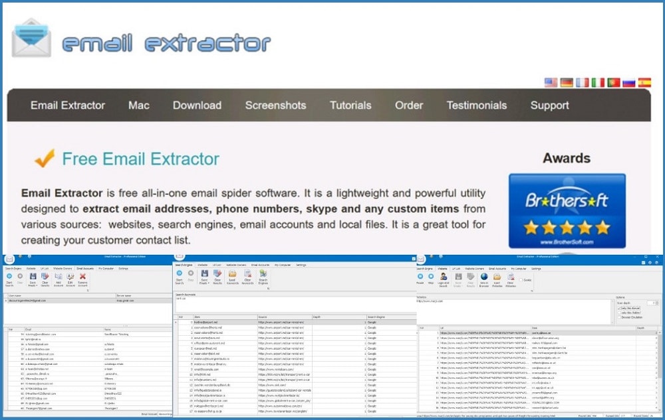665x420 pixels.
Task: Click Clear Keywords icon in middle window
Action: (x=247, y=273)
